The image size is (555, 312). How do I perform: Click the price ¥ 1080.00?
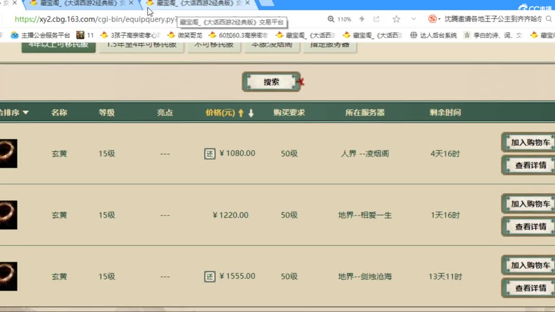coord(237,153)
